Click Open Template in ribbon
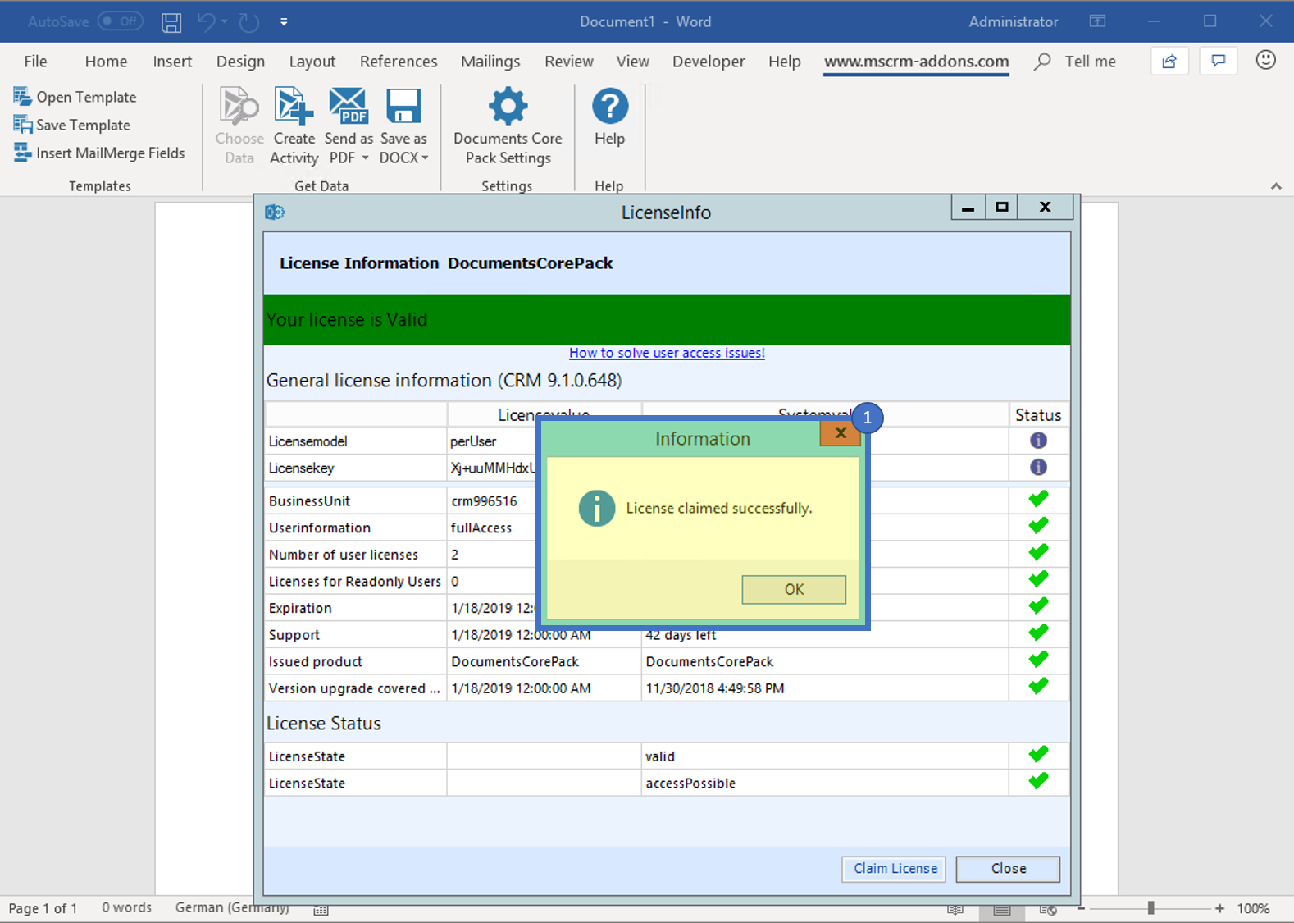The image size is (1294, 923). [75, 97]
